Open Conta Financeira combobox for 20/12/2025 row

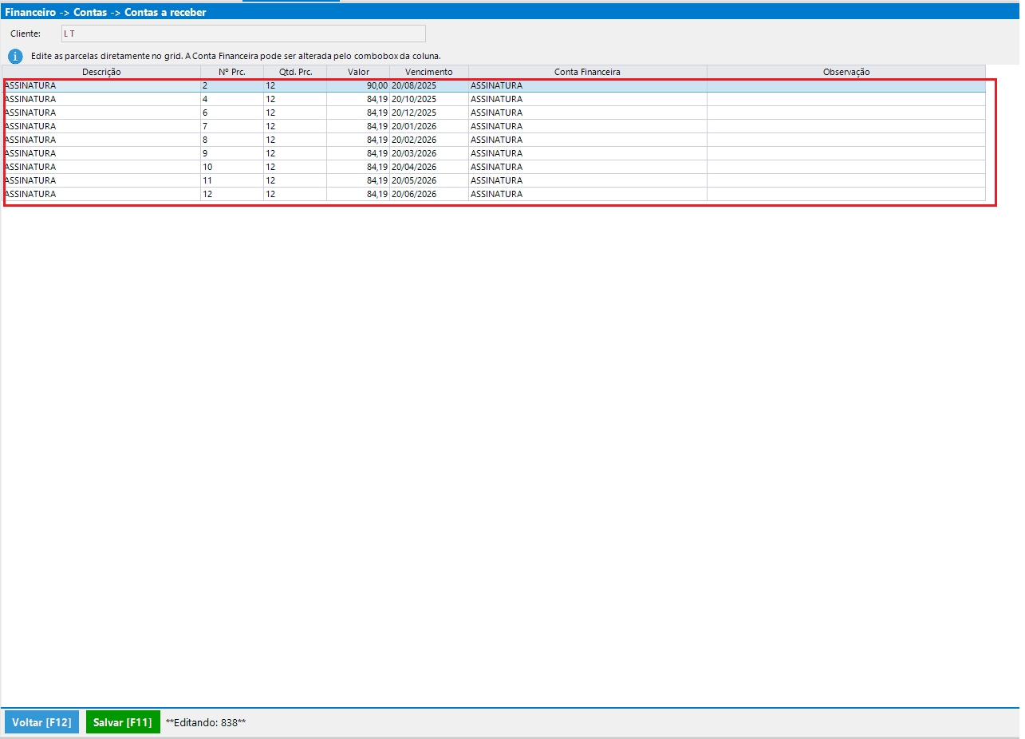(588, 113)
